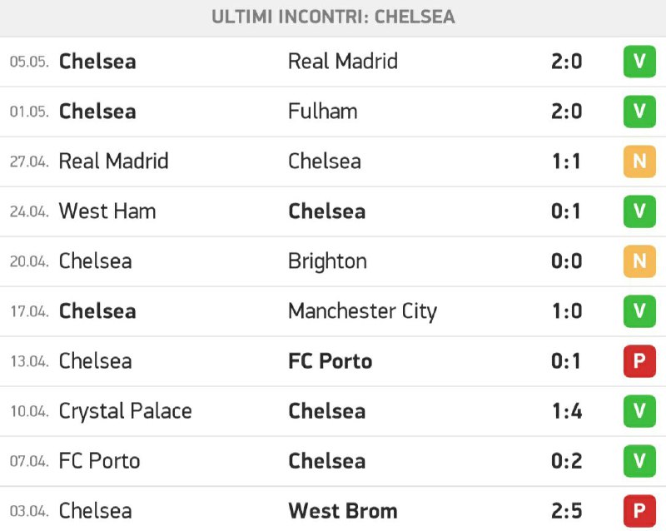Select the West Ham team name
The image size is (666, 531).
pos(107,211)
